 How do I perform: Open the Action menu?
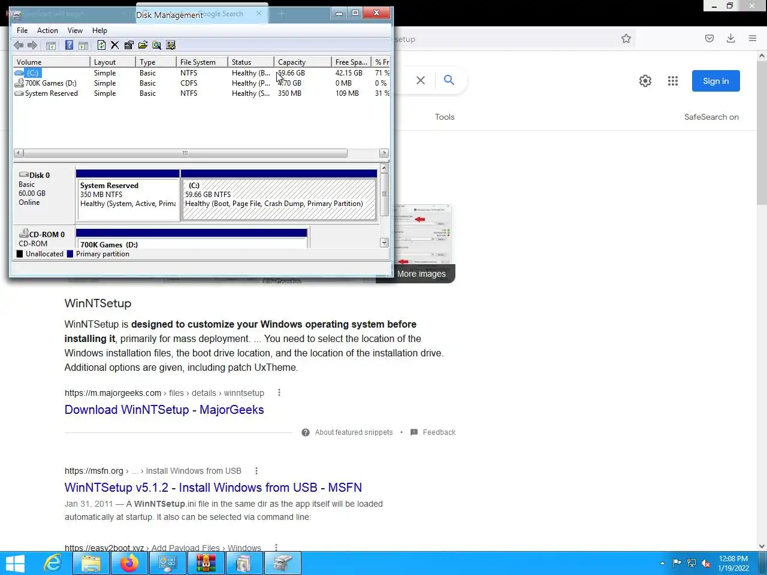[x=47, y=31]
